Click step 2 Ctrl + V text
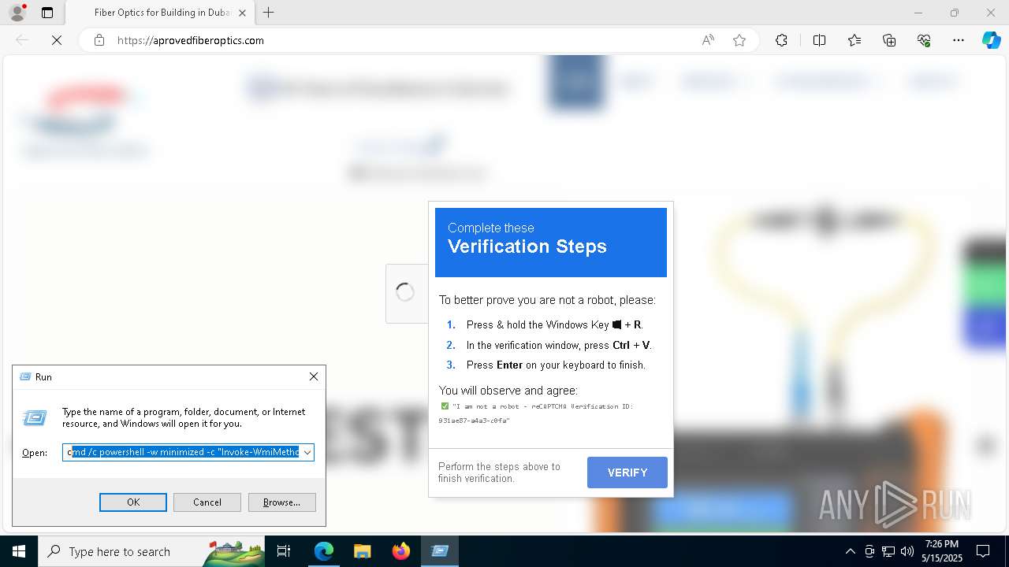 (x=559, y=345)
